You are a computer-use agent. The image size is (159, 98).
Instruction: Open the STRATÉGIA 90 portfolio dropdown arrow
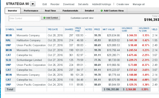[33, 4]
